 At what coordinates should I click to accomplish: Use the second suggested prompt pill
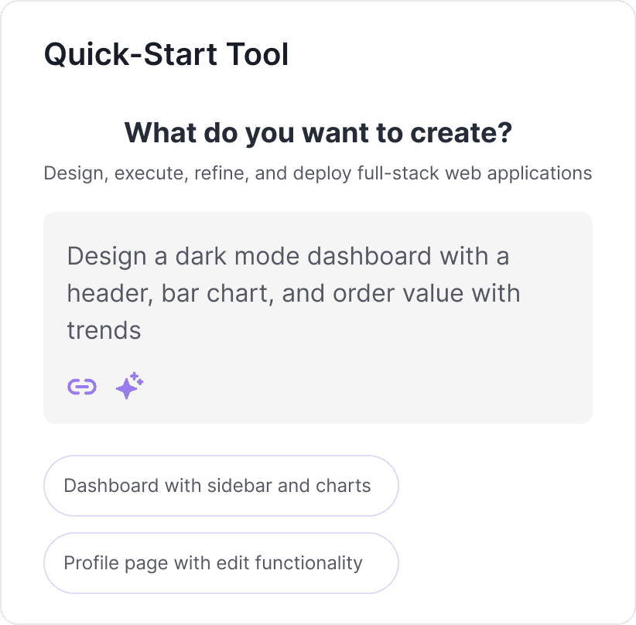(221, 563)
